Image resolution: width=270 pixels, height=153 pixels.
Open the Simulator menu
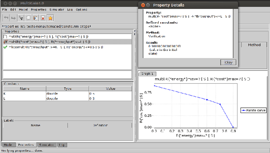57,9
